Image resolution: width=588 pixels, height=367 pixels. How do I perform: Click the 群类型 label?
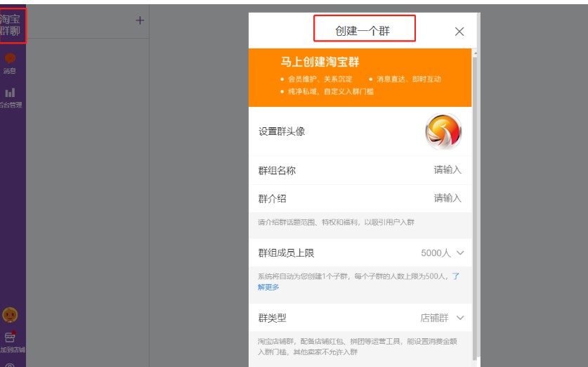(273, 318)
